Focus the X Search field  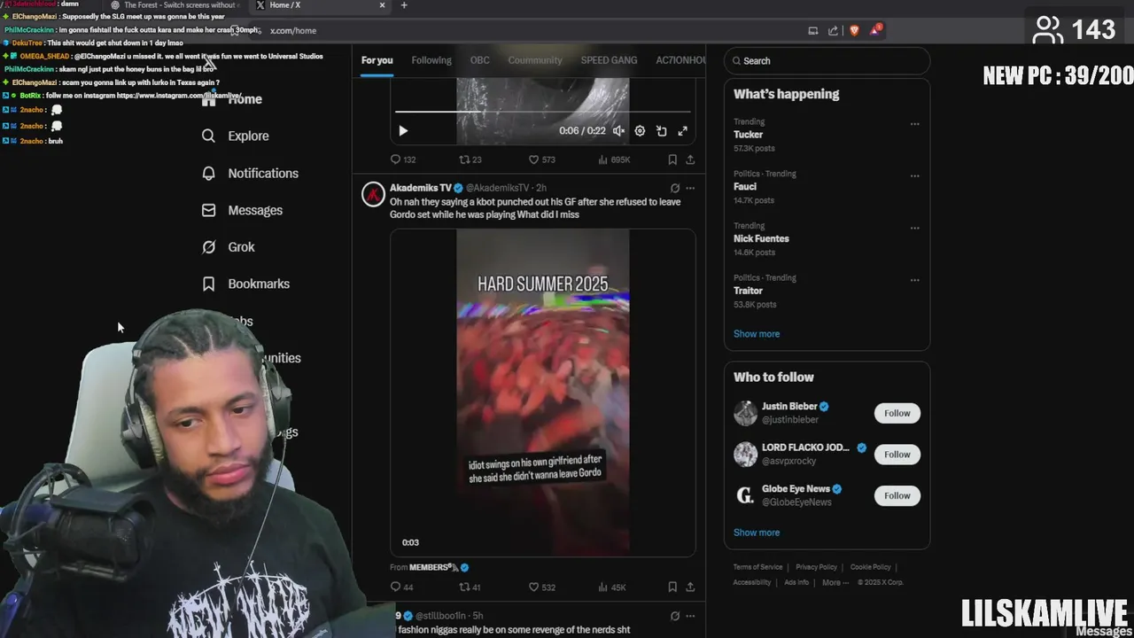click(x=827, y=61)
